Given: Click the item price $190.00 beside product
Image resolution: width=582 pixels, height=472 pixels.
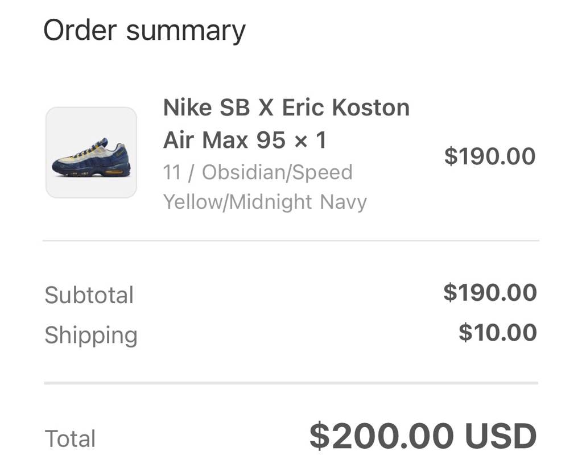Looking at the screenshot, I should [490, 156].
